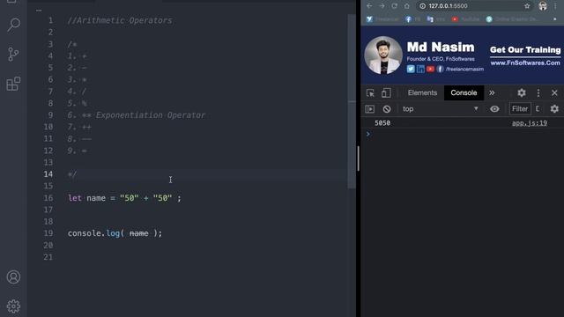The height and width of the screenshot is (317, 564).
Task: Open the Search view in the activity bar
Action: (x=14, y=25)
